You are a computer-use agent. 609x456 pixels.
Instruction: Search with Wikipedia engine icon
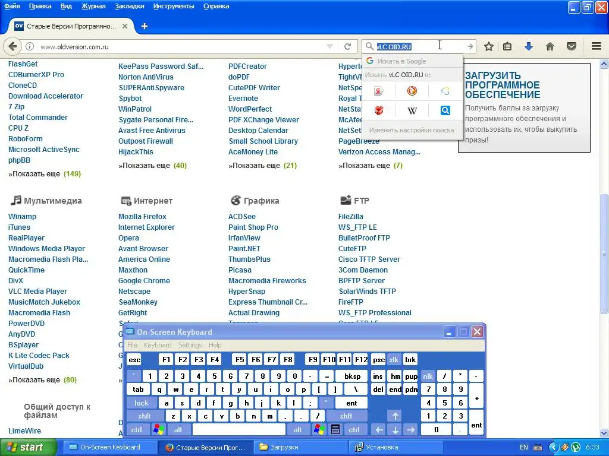point(412,111)
